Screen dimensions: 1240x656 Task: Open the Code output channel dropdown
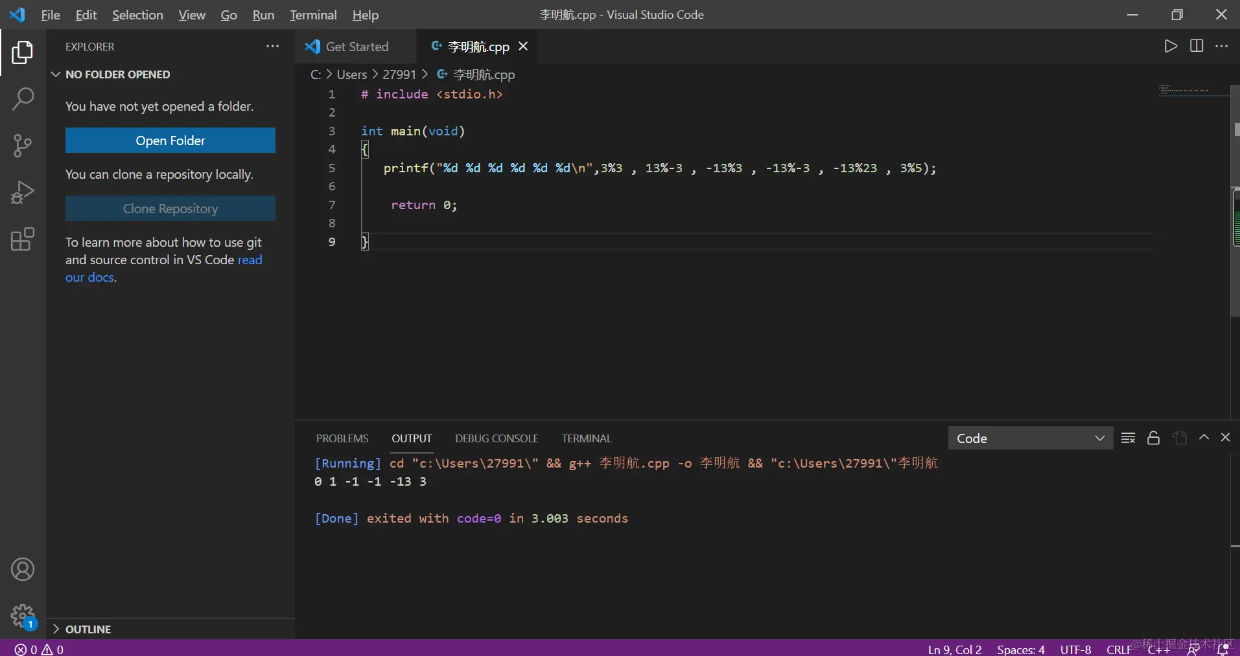pos(1031,438)
